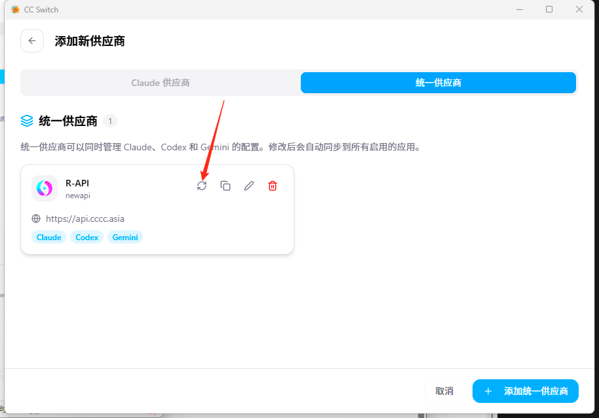Click the count badge showing 1
599x418 pixels.
[110, 121]
